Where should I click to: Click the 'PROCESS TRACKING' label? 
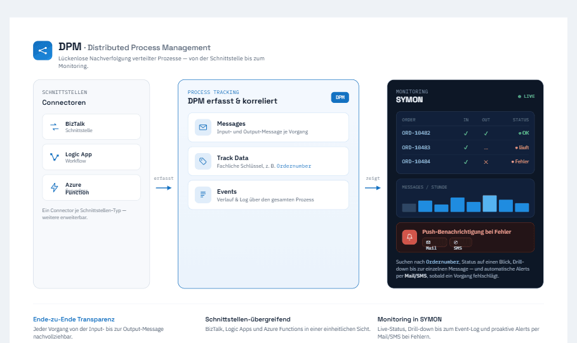pos(213,92)
